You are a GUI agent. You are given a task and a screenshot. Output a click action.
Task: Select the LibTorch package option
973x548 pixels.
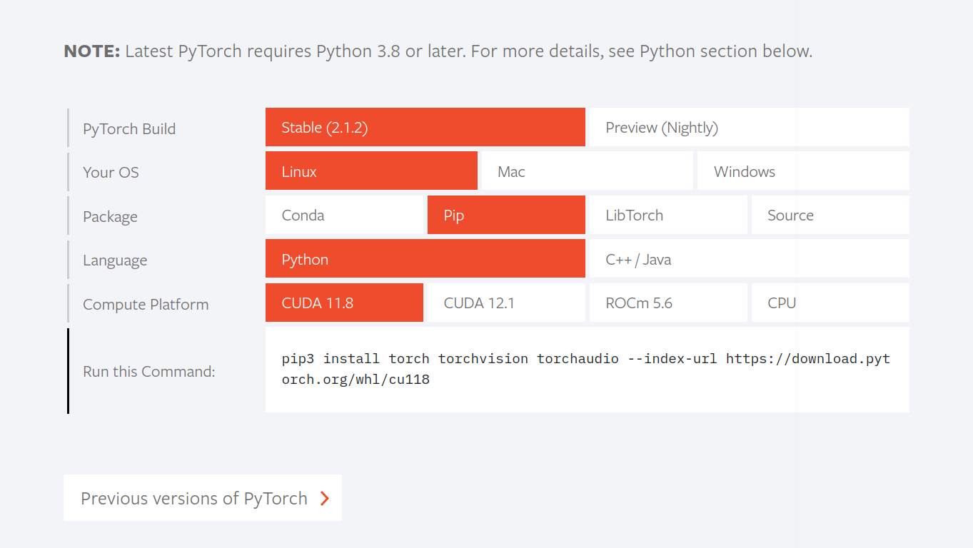tap(667, 215)
